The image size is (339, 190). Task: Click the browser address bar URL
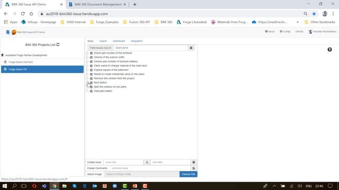tap(77, 14)
